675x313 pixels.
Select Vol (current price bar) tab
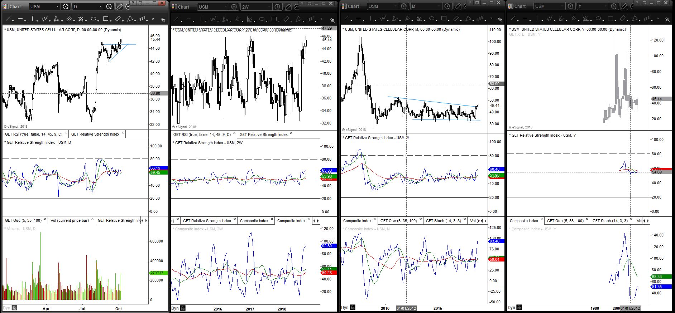tap(70, 220)
